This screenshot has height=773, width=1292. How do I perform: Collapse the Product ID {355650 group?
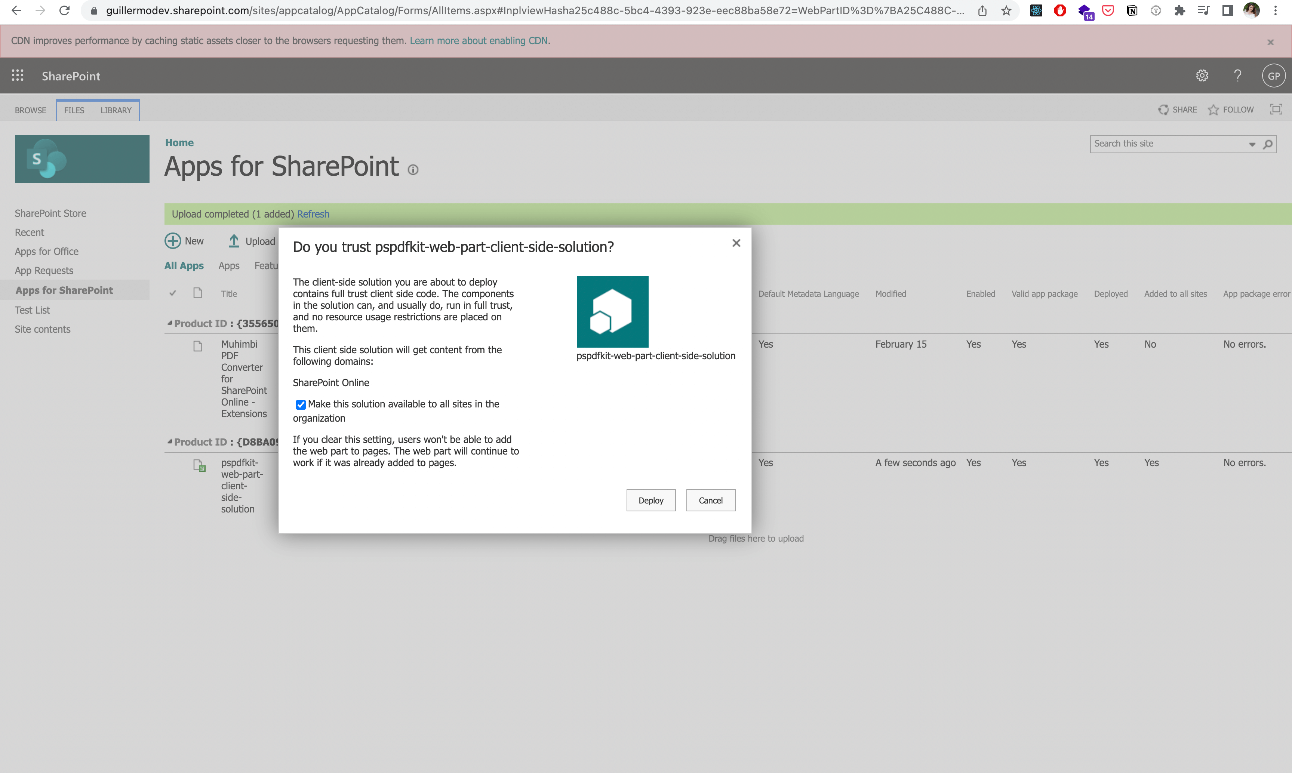click(169, 323)
